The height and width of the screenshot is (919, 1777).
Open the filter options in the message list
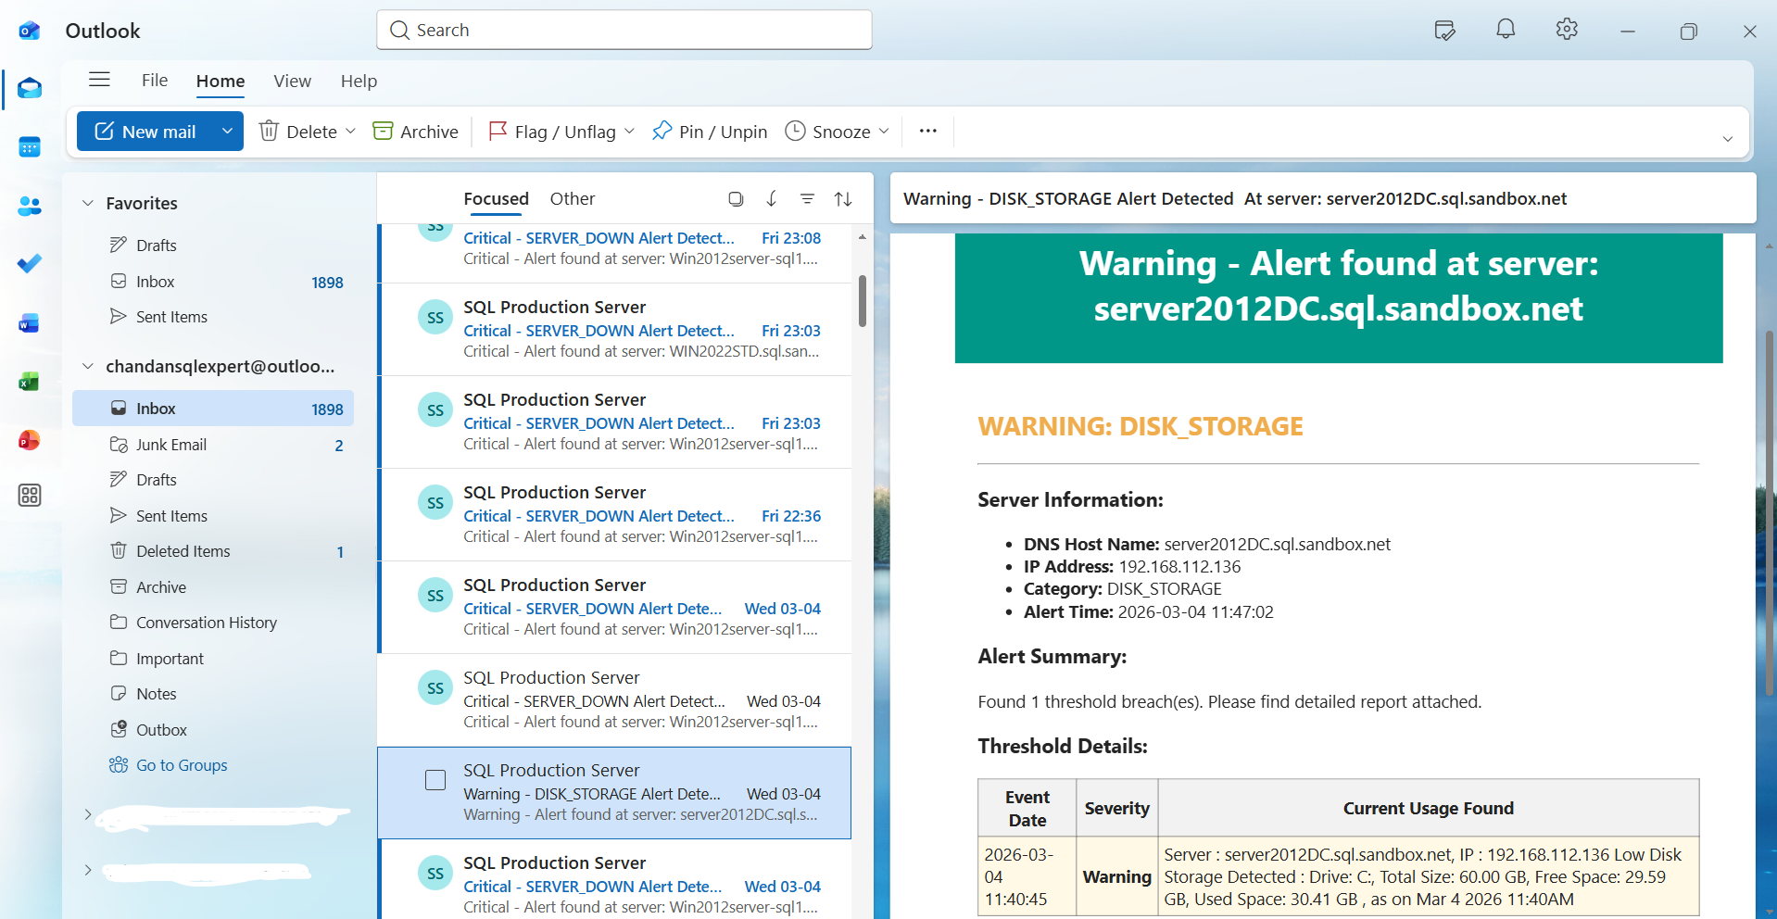point(807,198)
